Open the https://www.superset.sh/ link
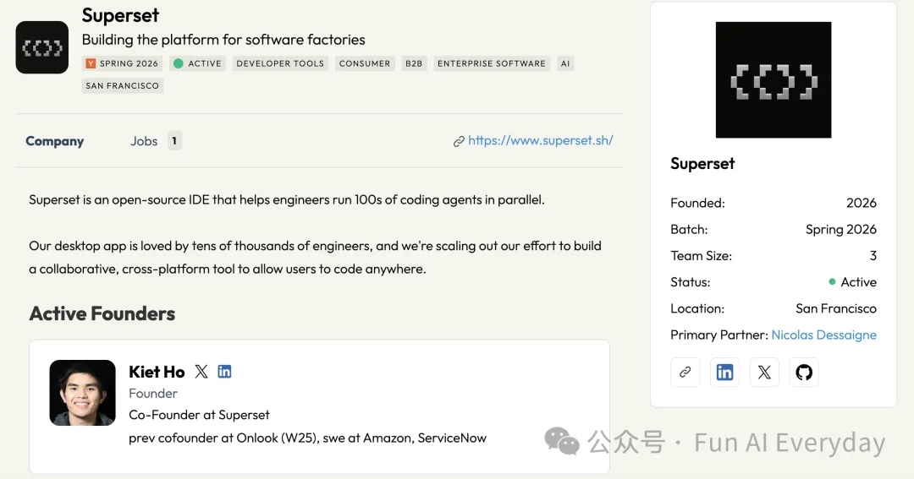This screenshot has width=914, height=479. (540, 140)
